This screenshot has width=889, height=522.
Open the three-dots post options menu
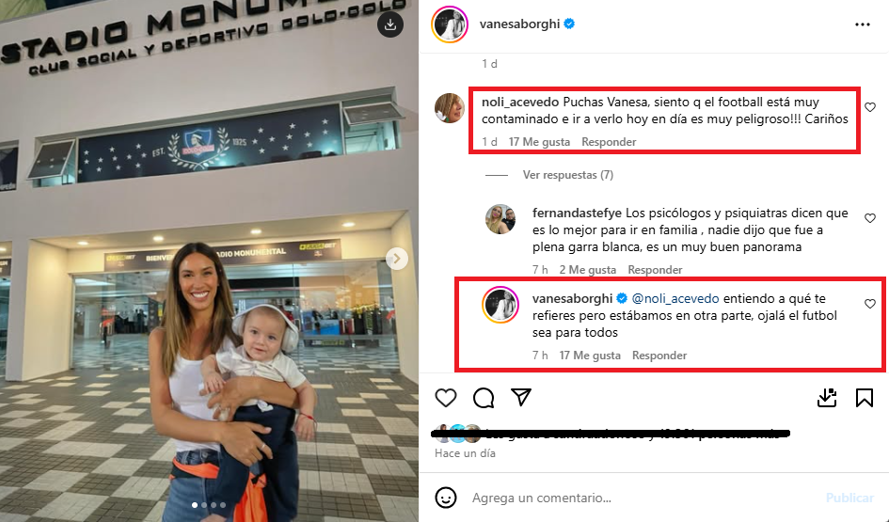point(863,24)
